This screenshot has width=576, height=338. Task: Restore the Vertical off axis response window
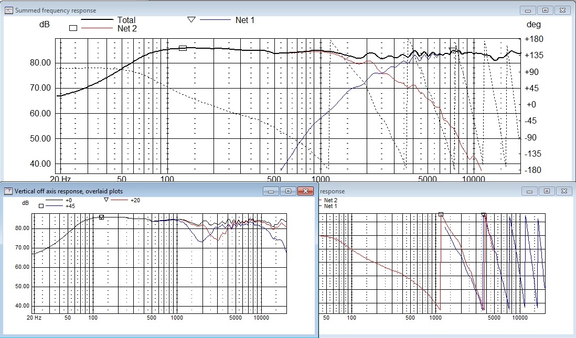point(289,191)
